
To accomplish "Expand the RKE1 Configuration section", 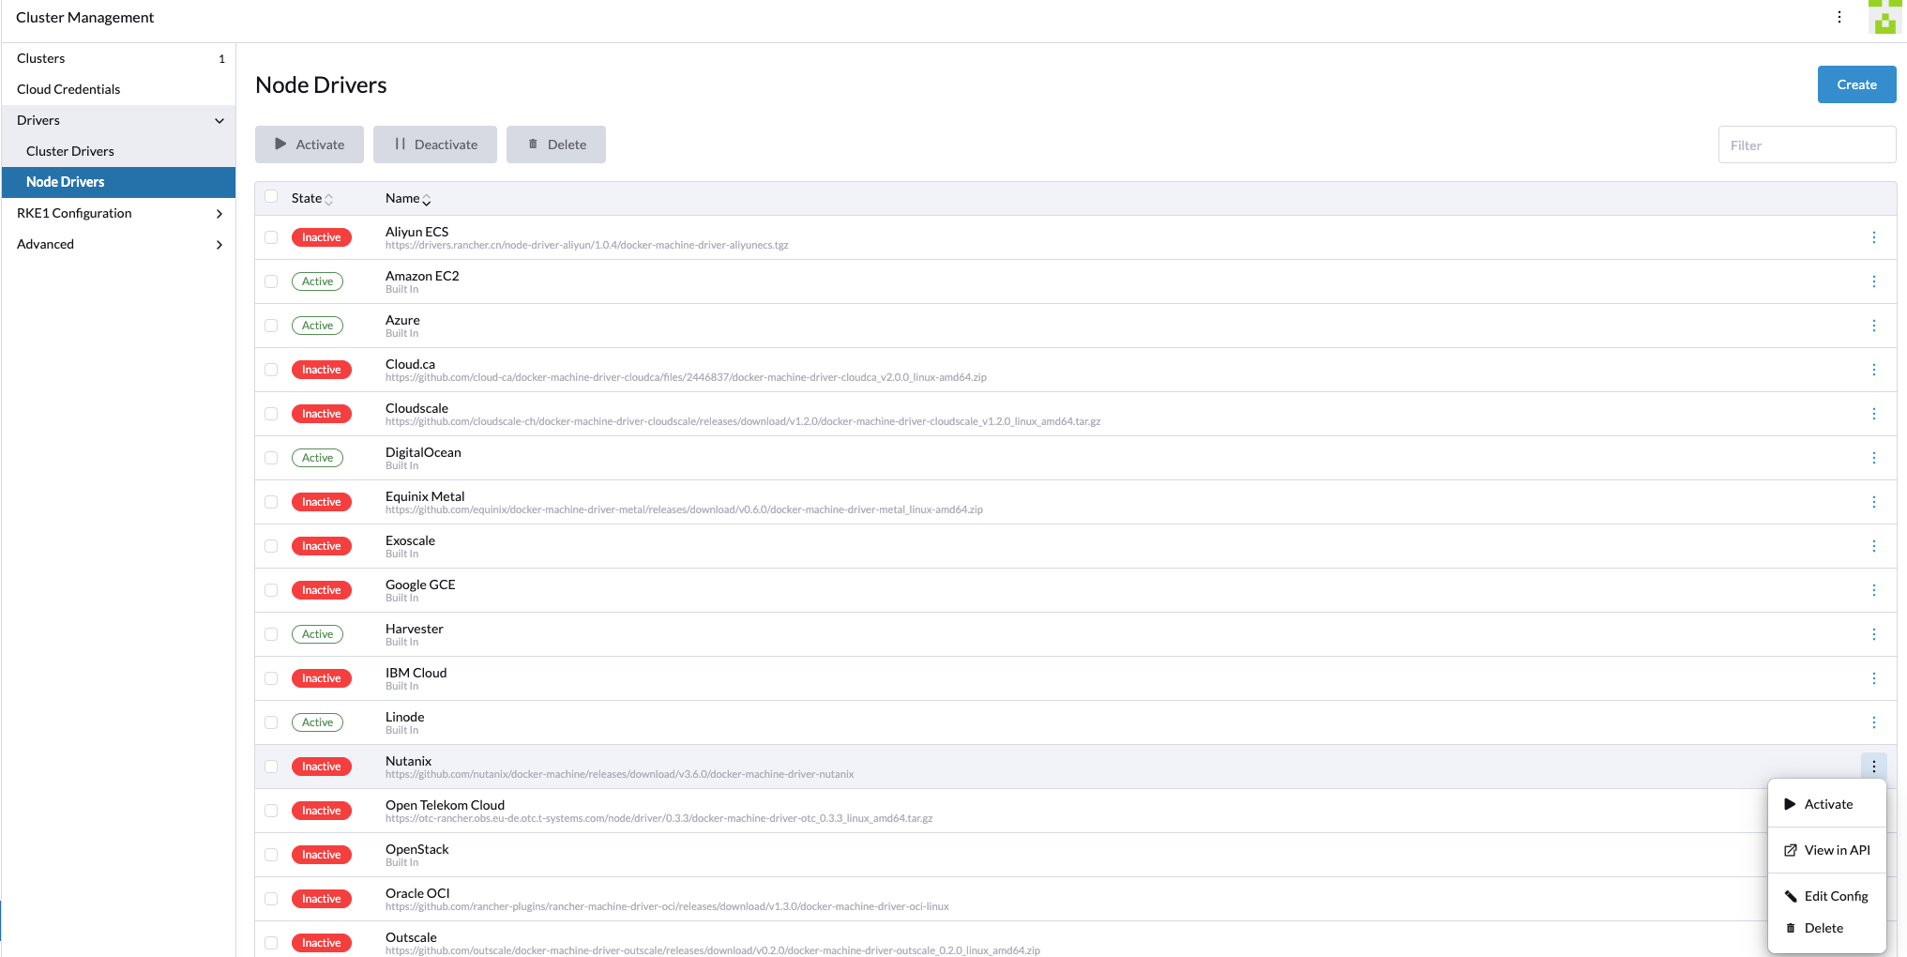I will click(219, 213).
